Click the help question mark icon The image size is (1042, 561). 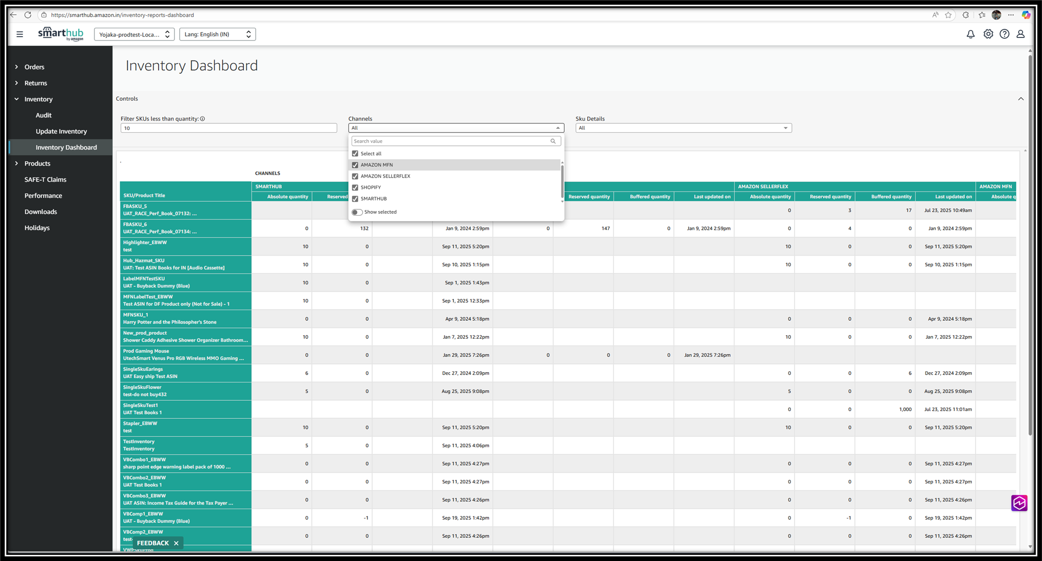[x=1004, y=34]
